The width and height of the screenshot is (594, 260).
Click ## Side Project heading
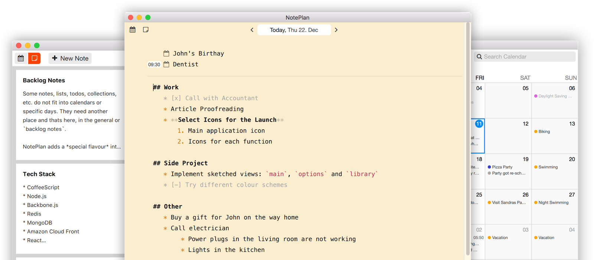[x=180, y=163]
